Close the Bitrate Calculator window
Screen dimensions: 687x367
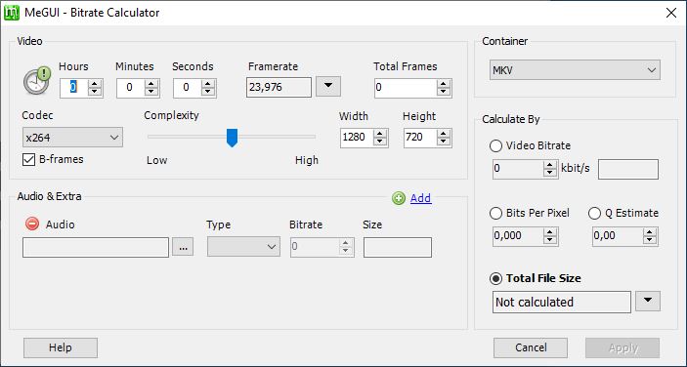[670, 13]
